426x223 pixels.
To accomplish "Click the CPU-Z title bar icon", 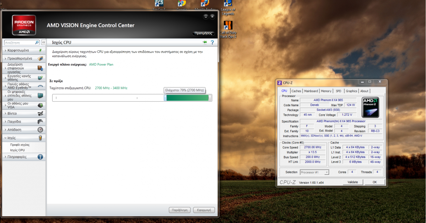I will pos(279,83).
